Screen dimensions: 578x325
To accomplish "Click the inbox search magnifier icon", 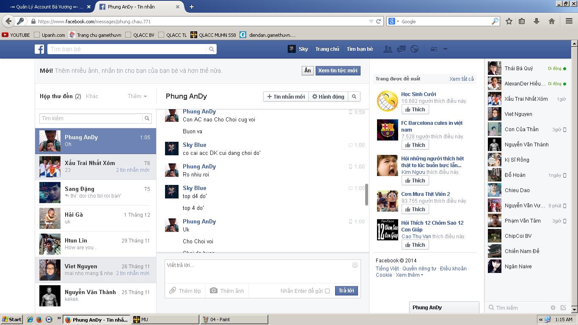I will (x=147, y=118).
